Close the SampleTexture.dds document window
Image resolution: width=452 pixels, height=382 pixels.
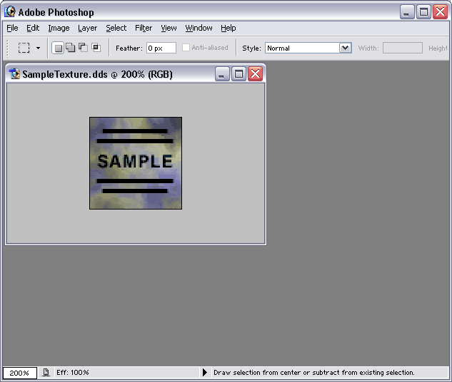point(256,74)
